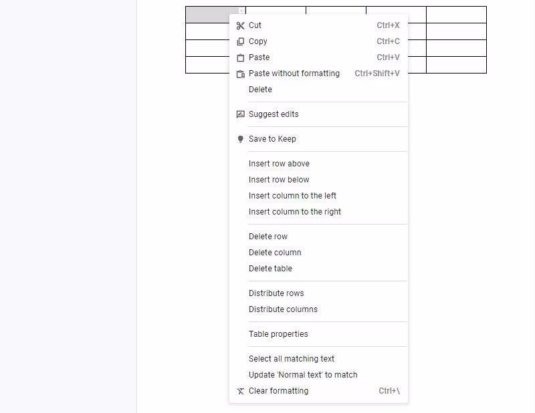Select Delete column option
Screen dimensions: 535x413
pos(275,253)
